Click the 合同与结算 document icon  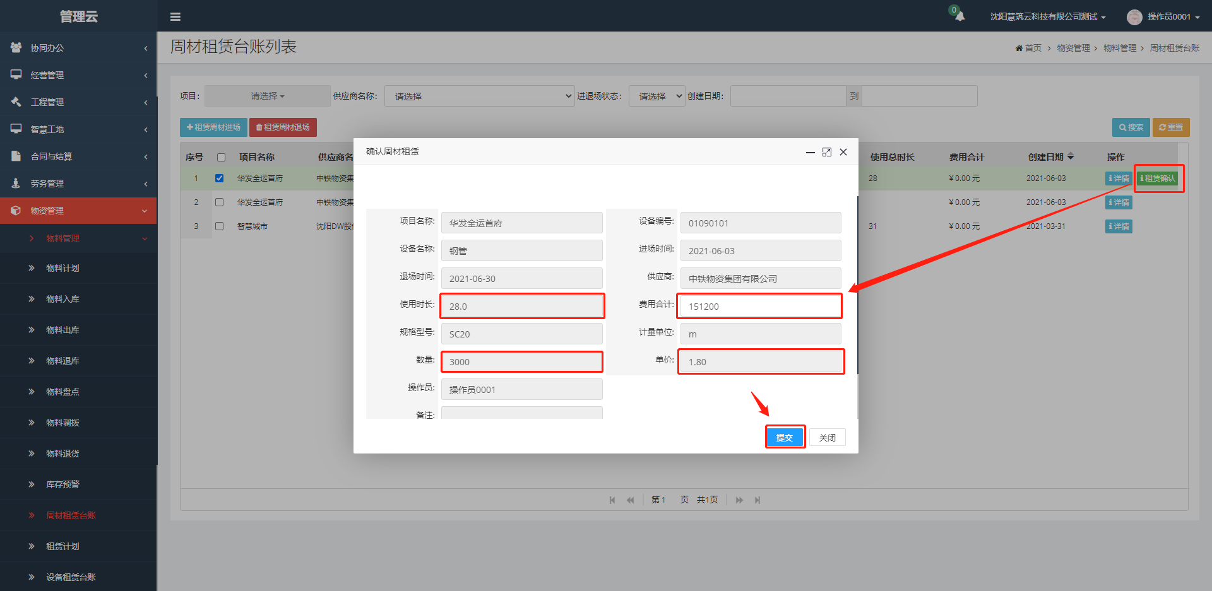16,156
